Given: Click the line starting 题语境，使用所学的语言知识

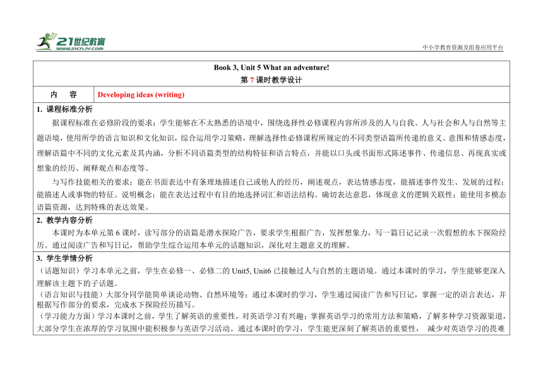Looking at the screenshot, I should coord(271,138).
